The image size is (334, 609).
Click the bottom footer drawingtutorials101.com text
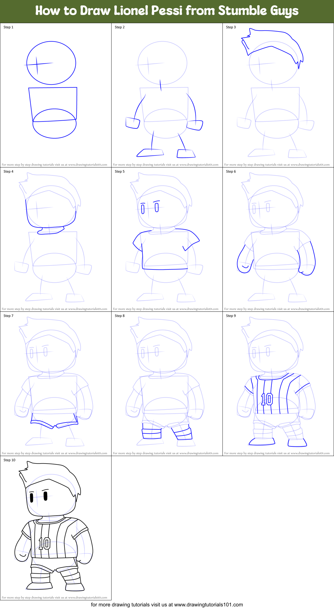pyautogui.click(x=167, y=605)
